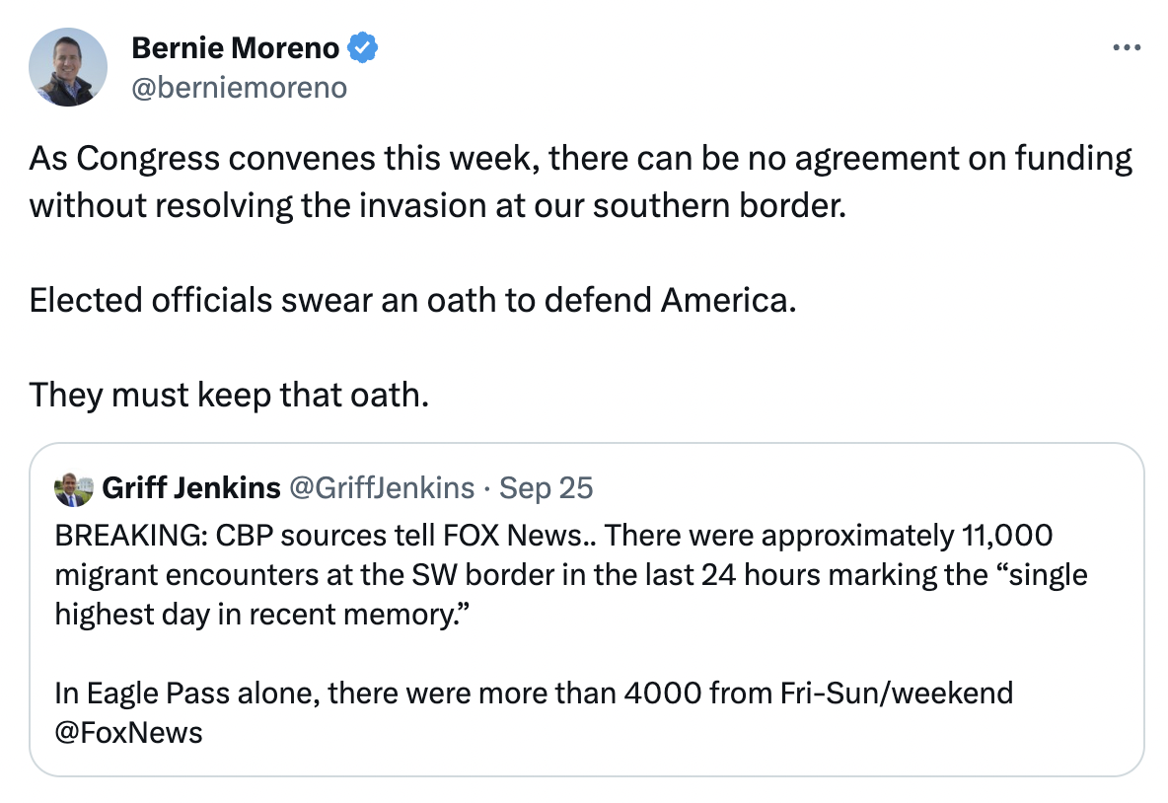The height and width of the screenshot is (803, 1168).
Task: Click the @berniemoreno handle
Action: (239, 88)
